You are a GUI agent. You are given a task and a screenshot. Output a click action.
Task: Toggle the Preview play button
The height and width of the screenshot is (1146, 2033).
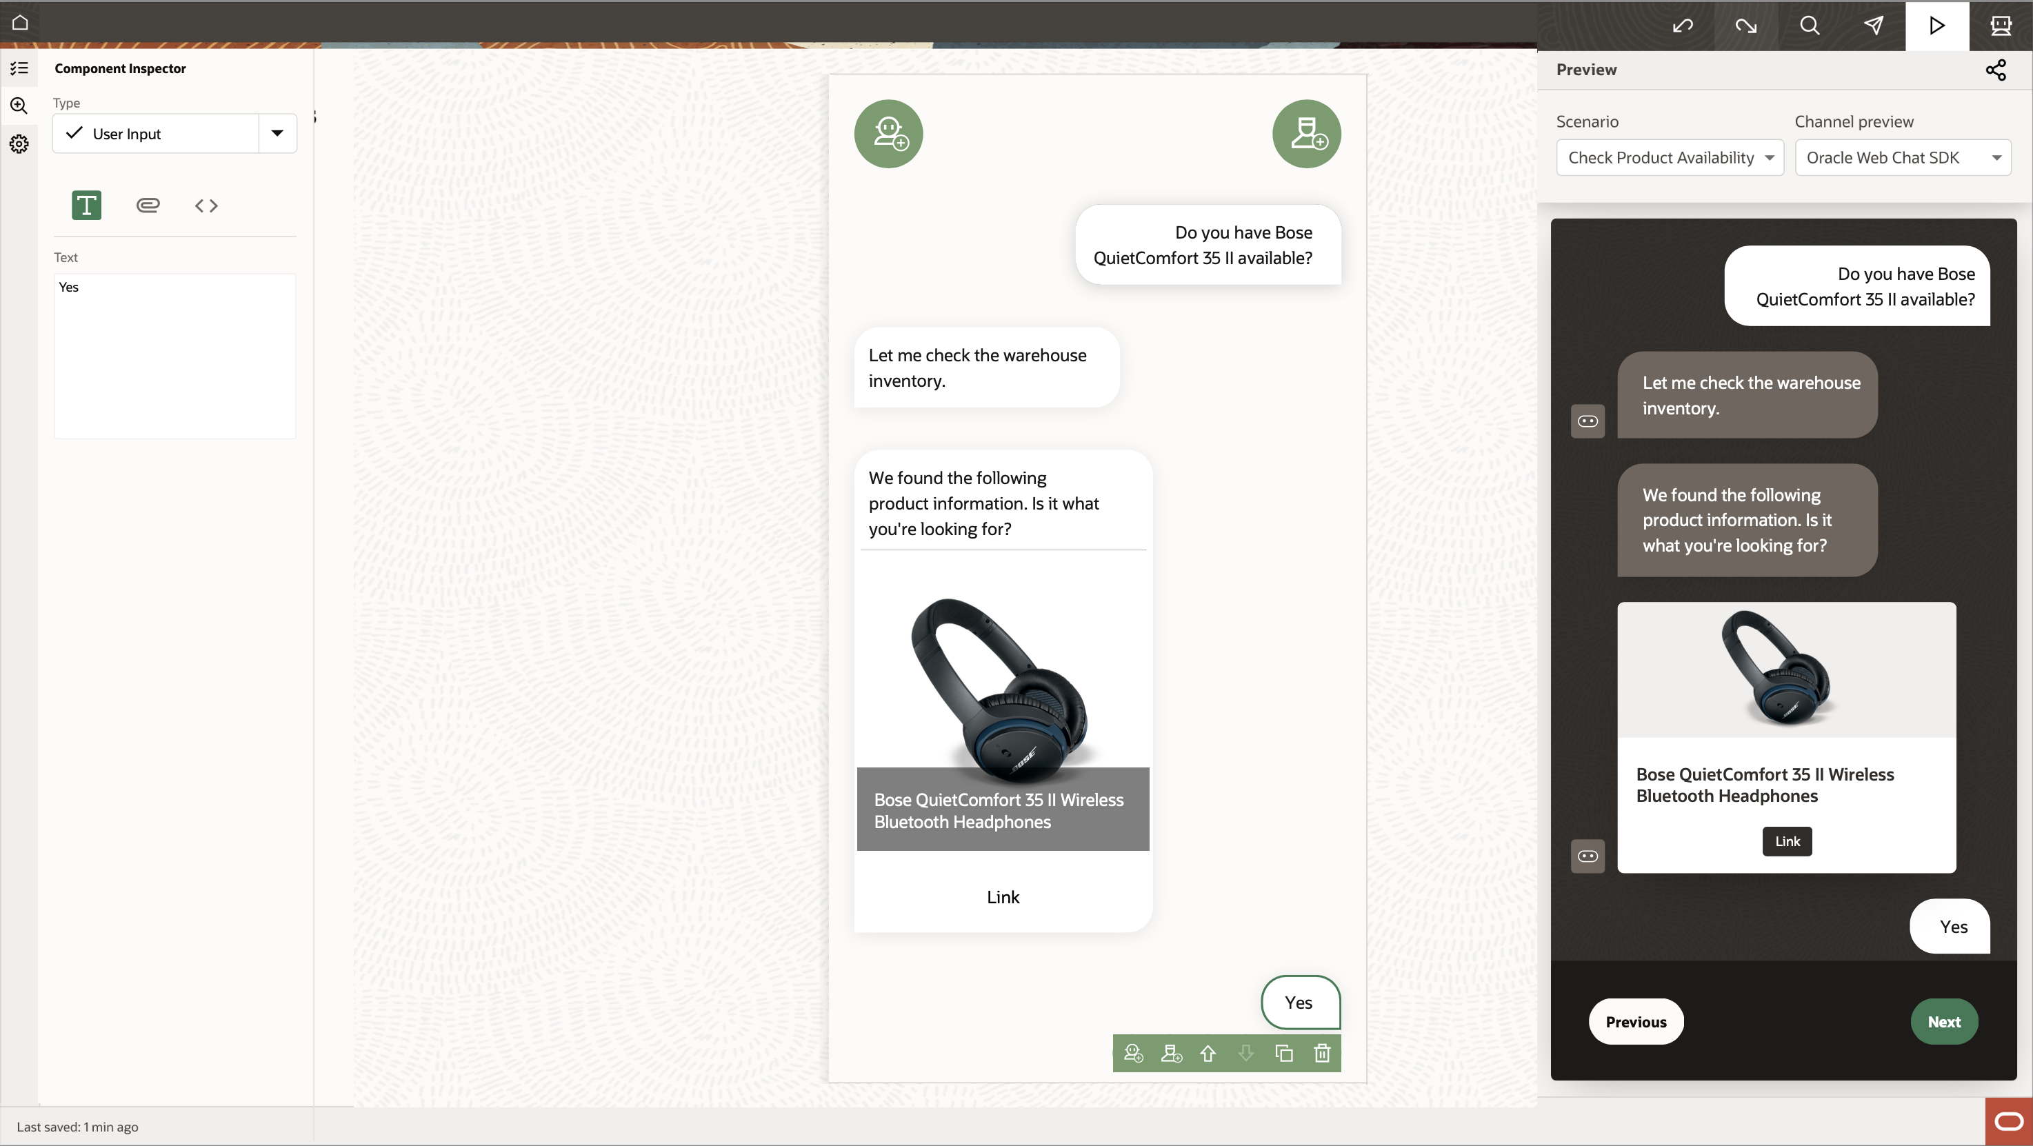(x=1936, y=26)
